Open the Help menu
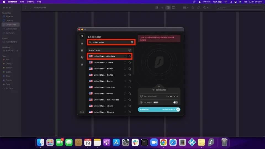 39,2
